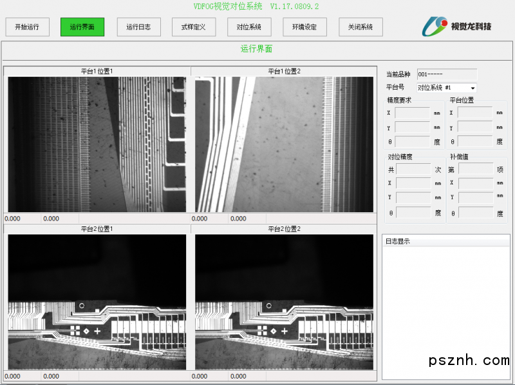Switch to the 运行界面 view
The height and width of the screenshot is (385, 515).
click(x=82, y=27)
